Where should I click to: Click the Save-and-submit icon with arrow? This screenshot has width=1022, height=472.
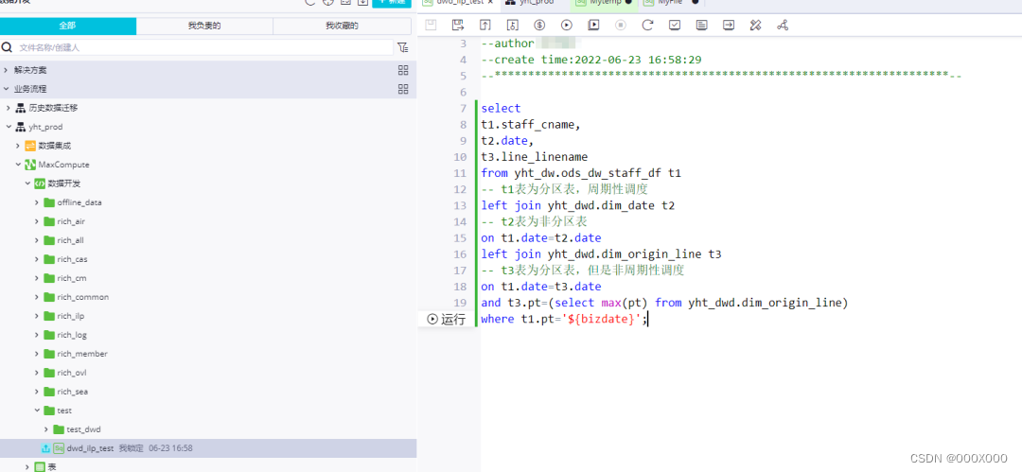click(x=458, y=26)
